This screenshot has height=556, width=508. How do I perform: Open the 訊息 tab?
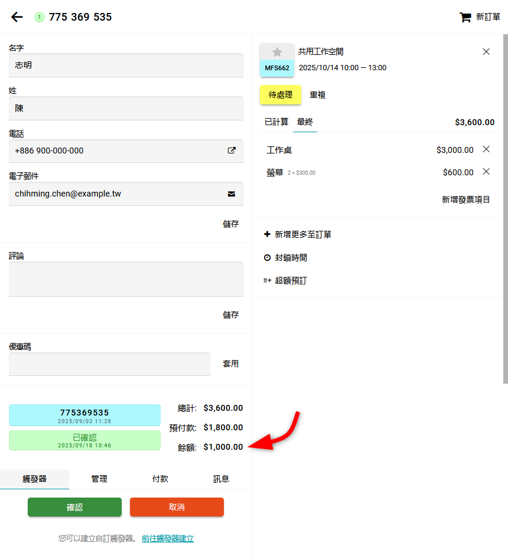[x=221, y=479]
